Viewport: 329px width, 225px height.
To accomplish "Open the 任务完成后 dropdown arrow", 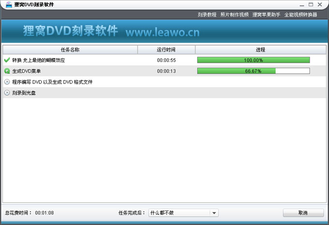I will point(214,213).
